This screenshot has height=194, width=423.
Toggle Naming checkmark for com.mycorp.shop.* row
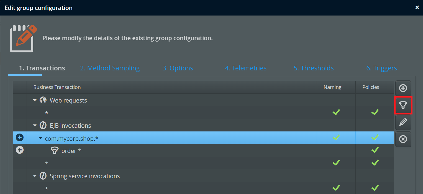click(336, 137)
